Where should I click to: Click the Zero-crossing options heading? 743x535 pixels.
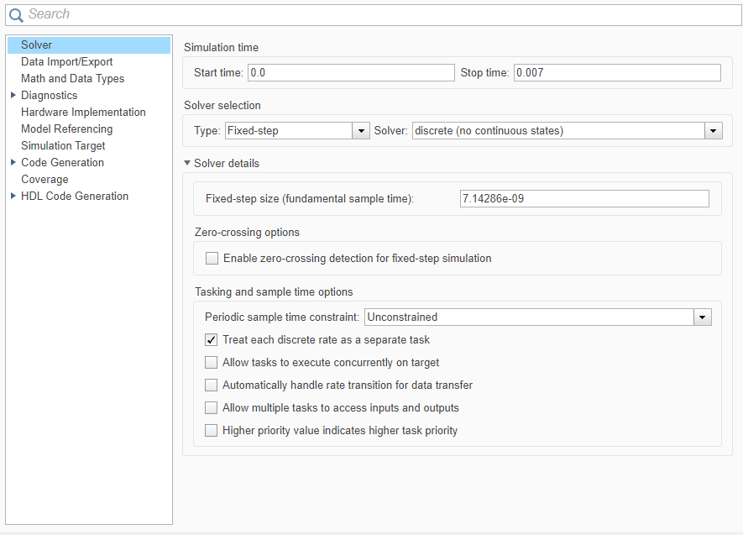point(247,232)
